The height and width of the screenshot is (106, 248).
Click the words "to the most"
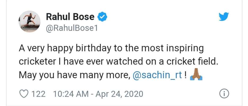click(135, 48)
